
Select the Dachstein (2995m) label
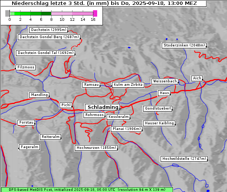(x=49, y=30)
